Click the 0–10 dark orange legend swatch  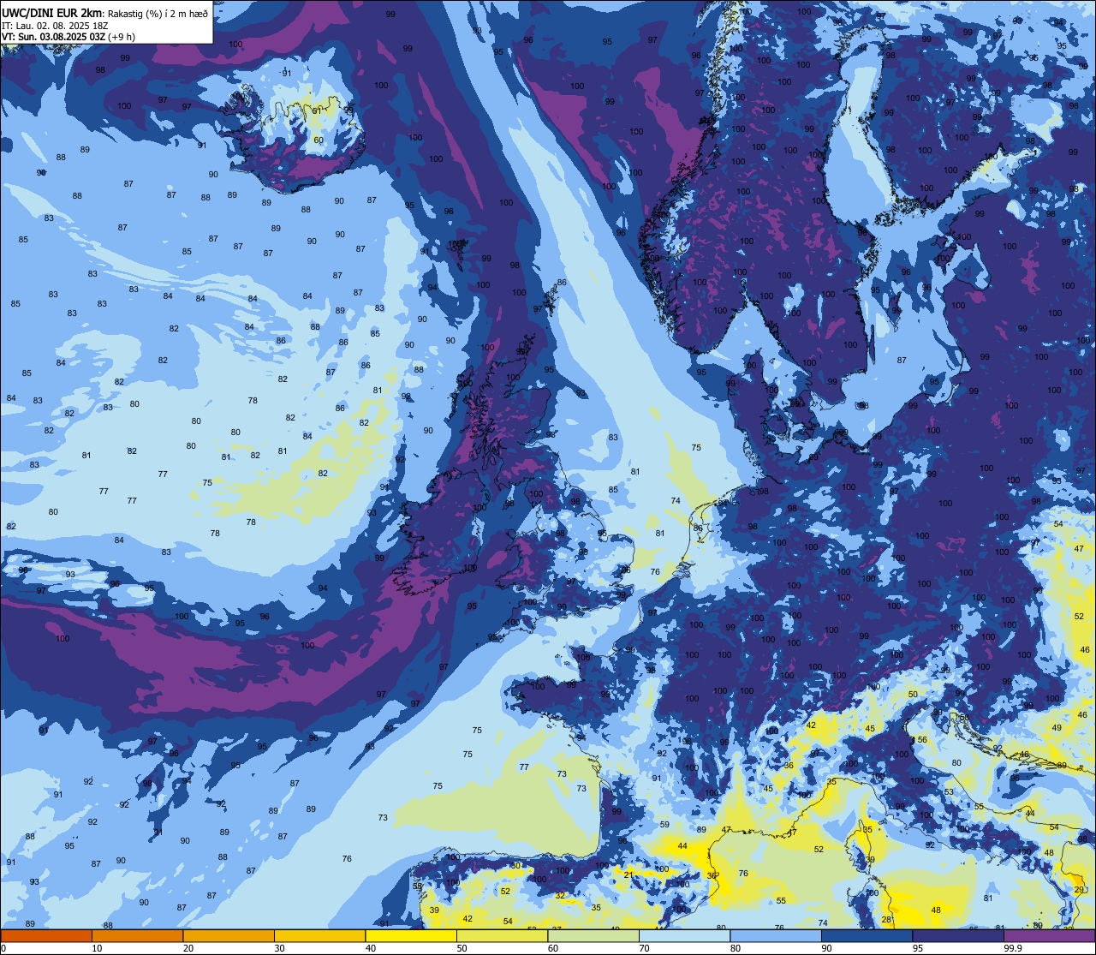pos(46,935)
